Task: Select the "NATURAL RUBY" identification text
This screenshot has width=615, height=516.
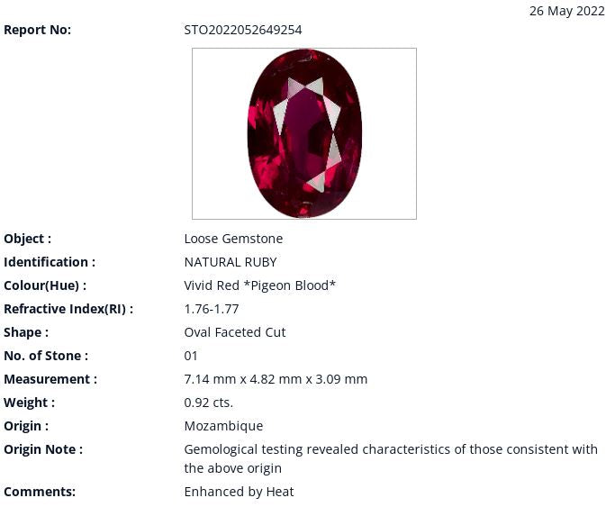Action: (231, 262)
